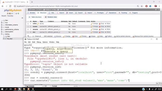This screenshot has height=91, width=162.
Task: Click the Change pencil for the ssname row
Action: click(92, 29)
